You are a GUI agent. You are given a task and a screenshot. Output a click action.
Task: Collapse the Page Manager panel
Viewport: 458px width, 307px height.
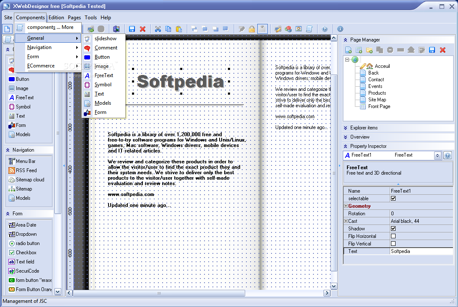[346, 40]
